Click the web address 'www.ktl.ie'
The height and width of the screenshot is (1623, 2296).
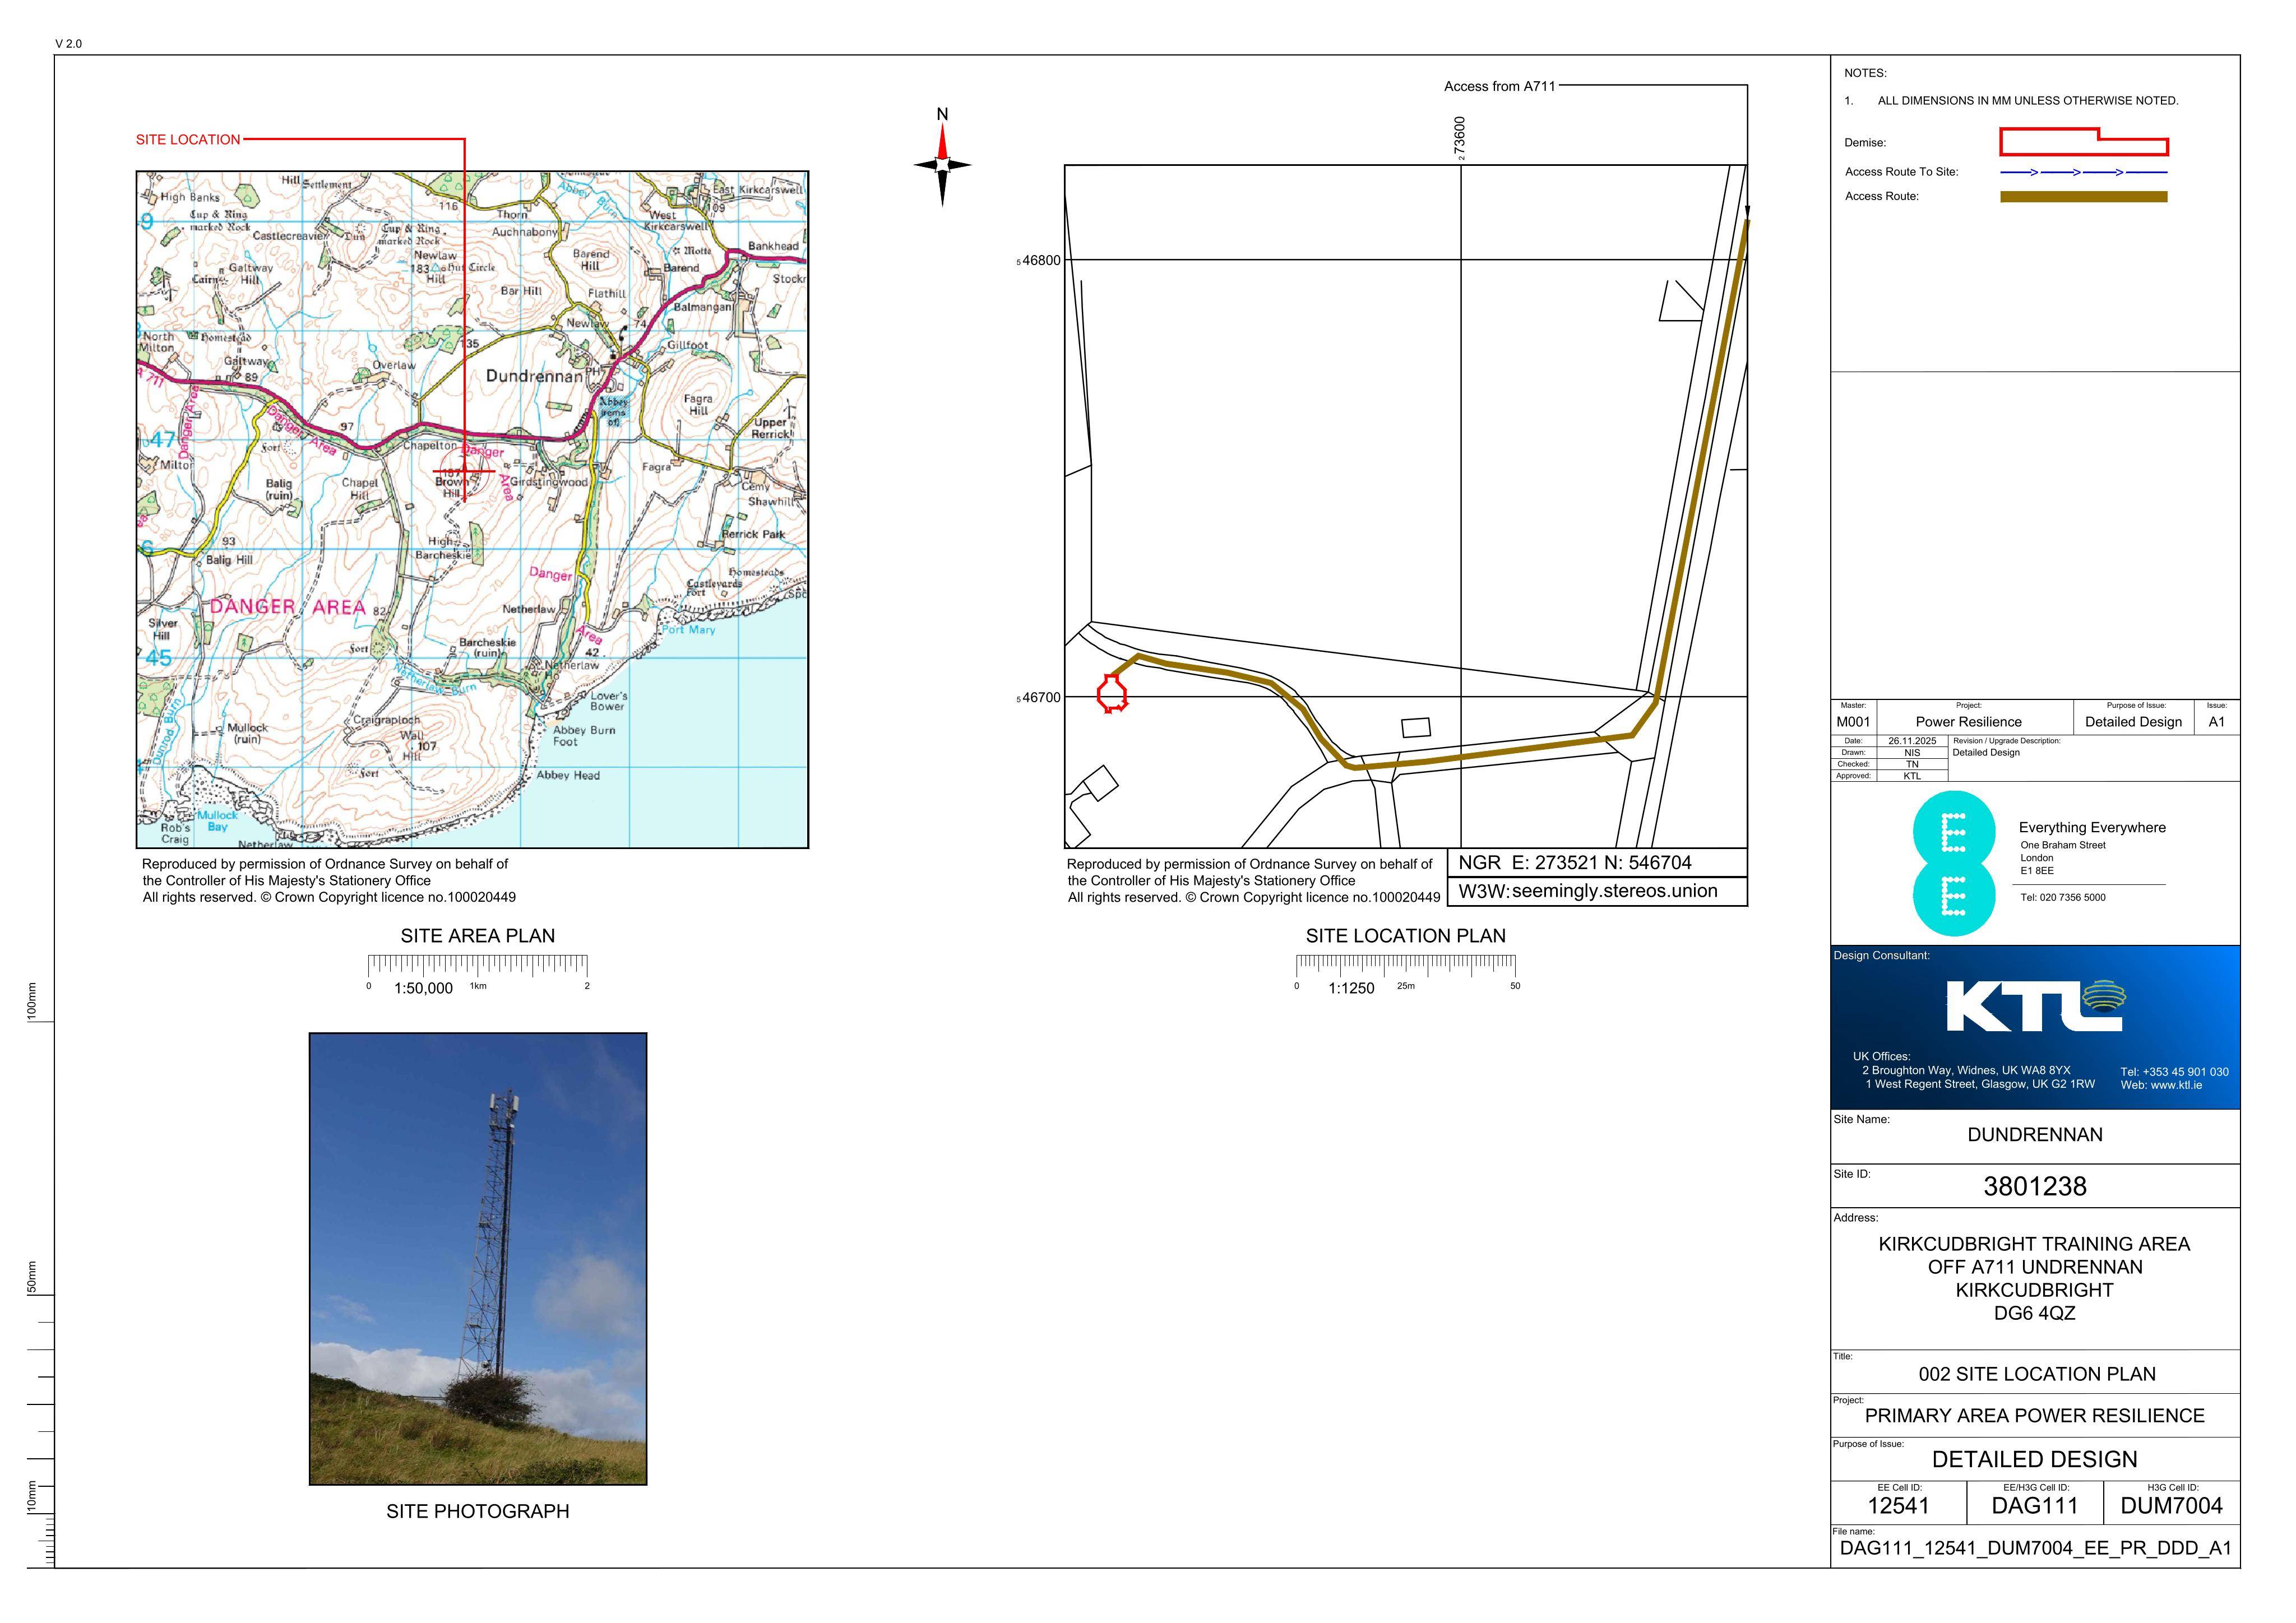pyautogui.click(x=2176, y=1085)
